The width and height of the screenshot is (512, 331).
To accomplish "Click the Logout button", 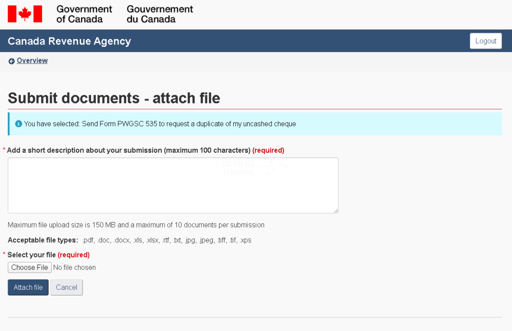I will pyautogui.click(x=485, y=41).
